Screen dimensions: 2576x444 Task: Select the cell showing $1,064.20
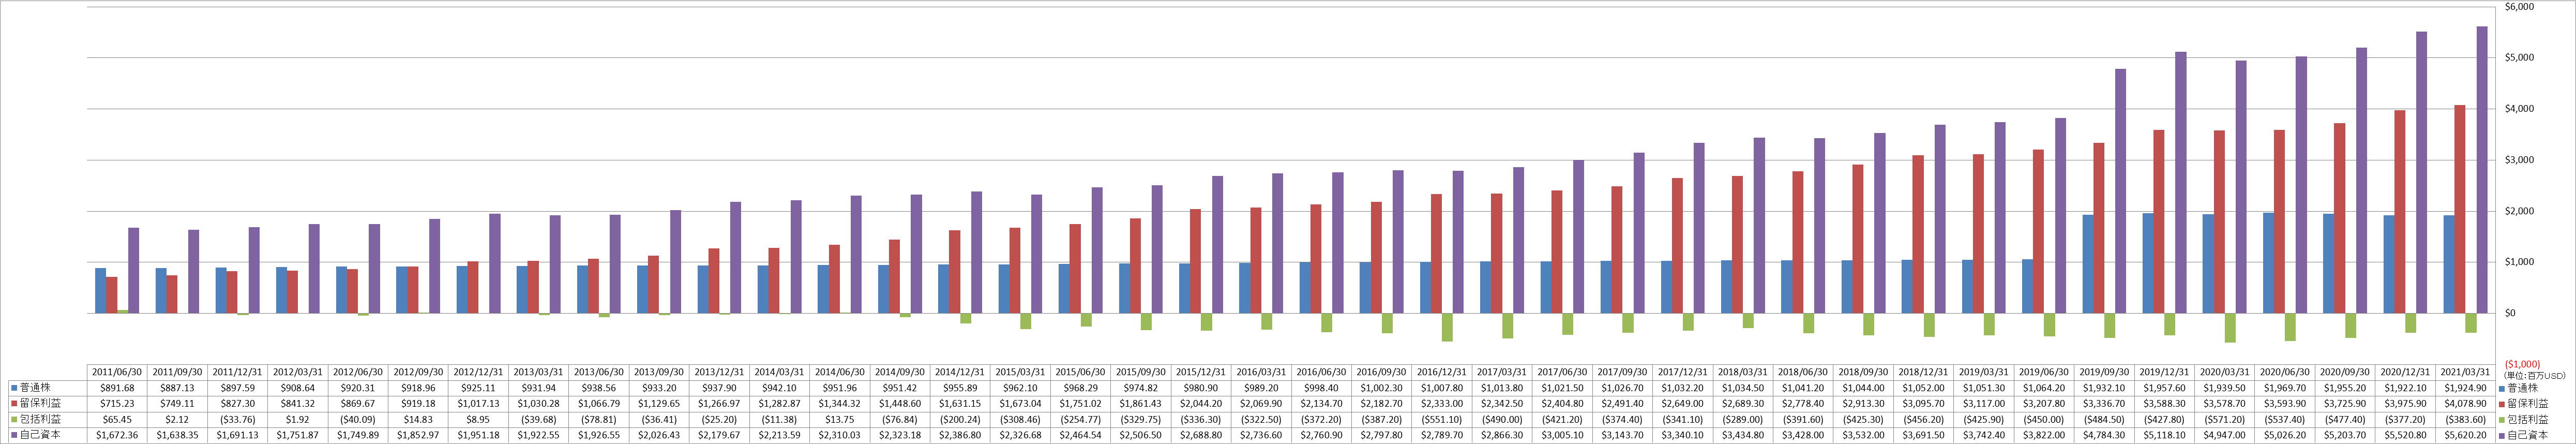2043,388
